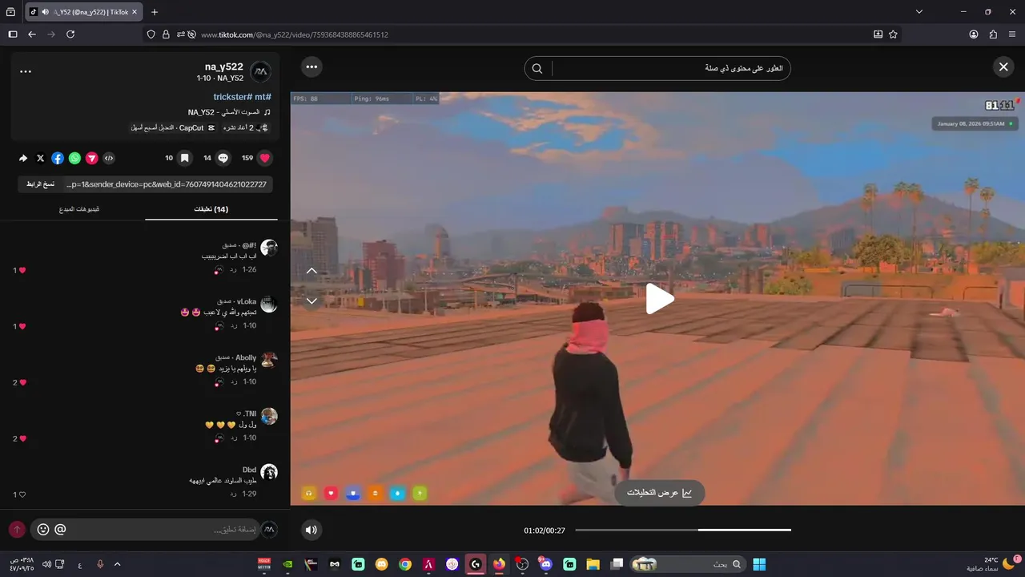
Task: Open vLoka commenter avatar
Action: point(269,305)
